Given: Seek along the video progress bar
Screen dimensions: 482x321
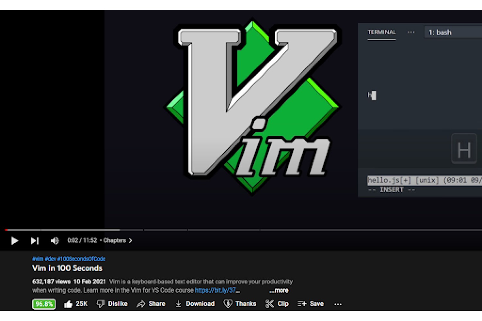Looking at the screenshot, I should point(243,230).
